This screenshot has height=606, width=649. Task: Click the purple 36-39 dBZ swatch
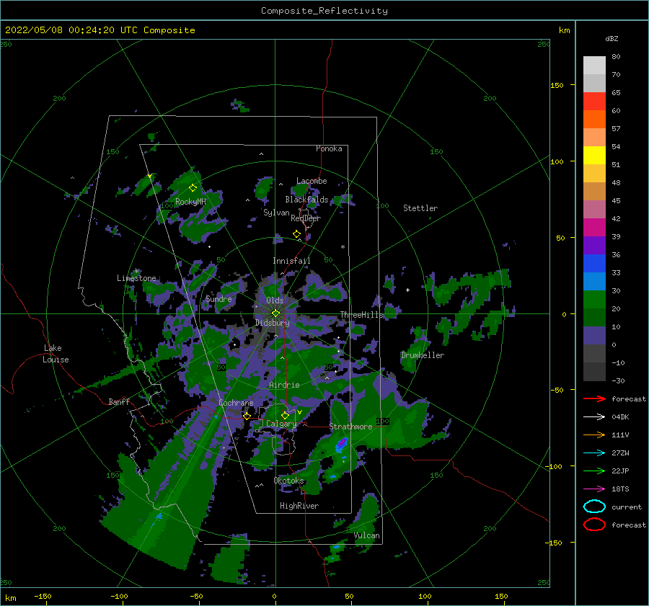point(594,246)
